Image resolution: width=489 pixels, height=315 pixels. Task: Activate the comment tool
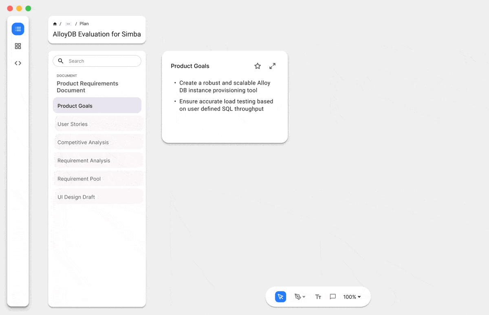point(333,297)
